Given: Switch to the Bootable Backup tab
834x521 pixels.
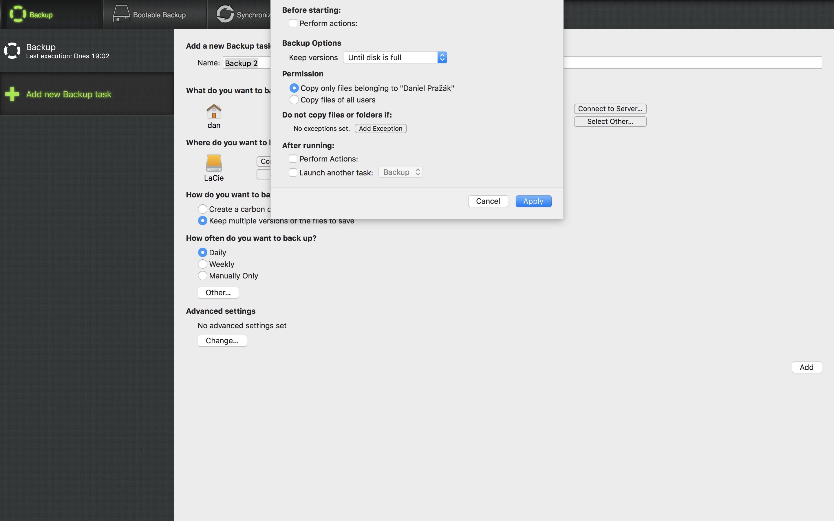Looking at the screenshot, I should click(159, 15).
